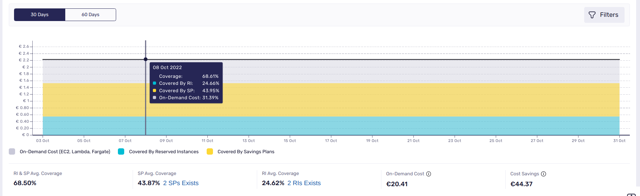Viewport: 640px width, 196px height.
Task: Toggle On-Demand Cost (EC2, Lambda, Fargate) legend label
Action: [65, 151]
